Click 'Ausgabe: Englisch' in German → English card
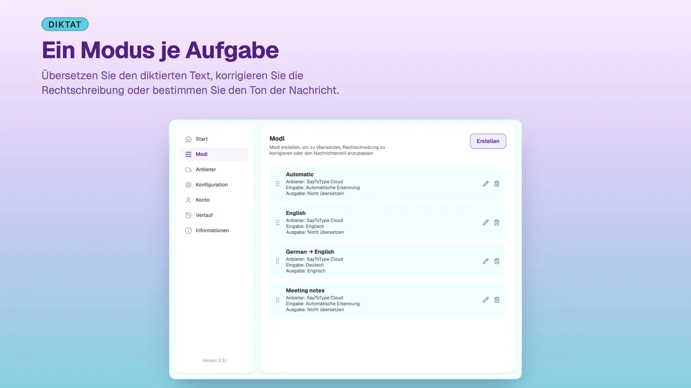This screenshot has height=388, width=691. [306, 271]
